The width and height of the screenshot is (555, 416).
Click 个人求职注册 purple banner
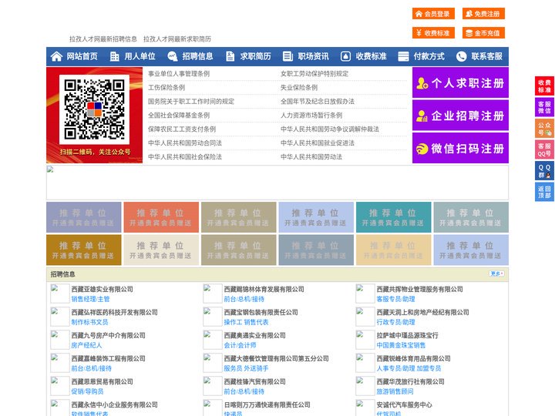point(460,82)
